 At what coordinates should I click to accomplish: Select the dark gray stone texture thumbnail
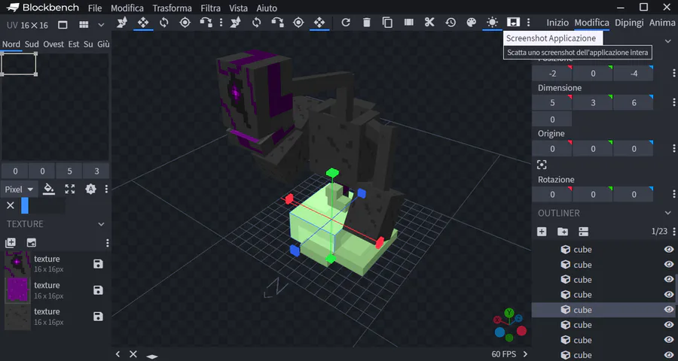click(x=17, y=317)
